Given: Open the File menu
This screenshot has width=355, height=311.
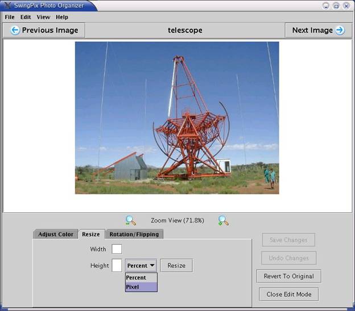Looking at the screenshot, I should (x=10, y=17).
